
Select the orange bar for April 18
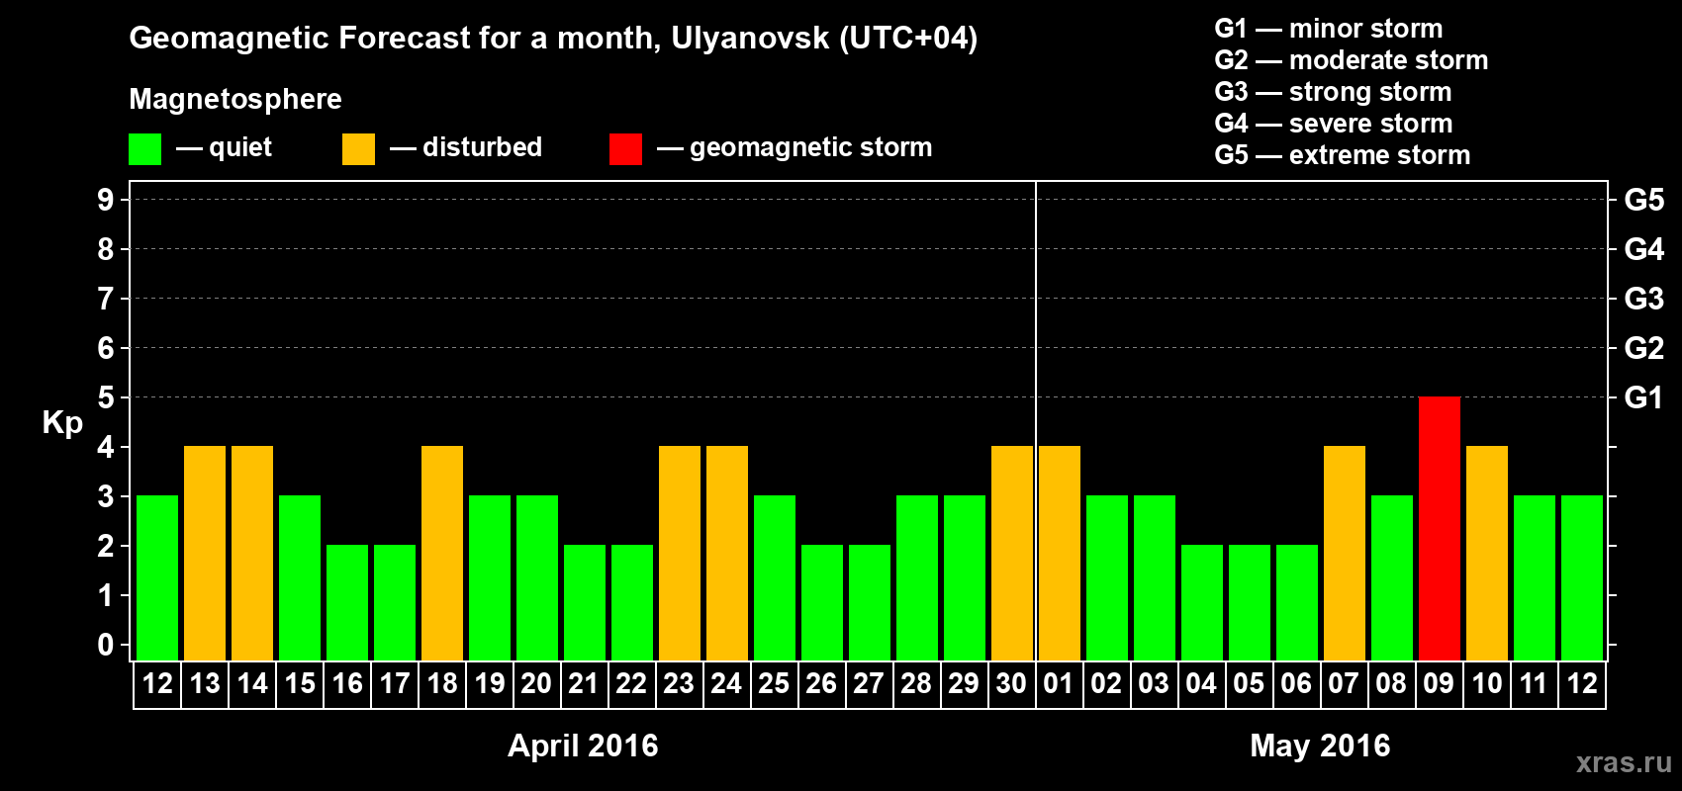[x=442, y=553]
